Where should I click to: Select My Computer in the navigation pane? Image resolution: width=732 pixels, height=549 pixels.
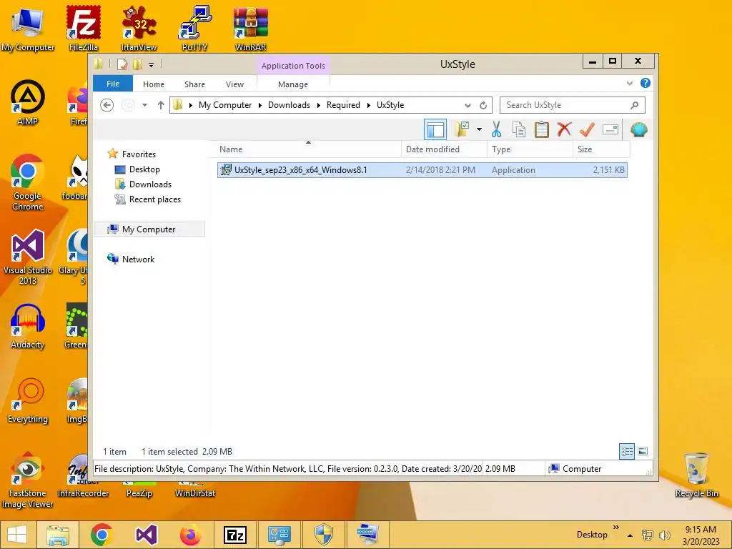(149, 229)
